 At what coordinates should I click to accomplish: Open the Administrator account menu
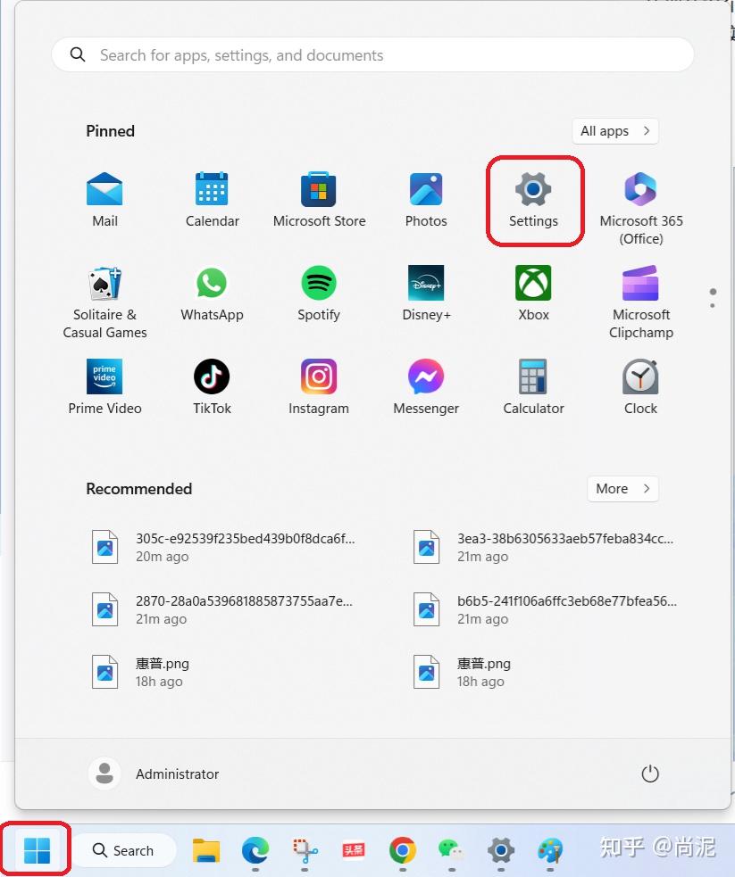153,774
